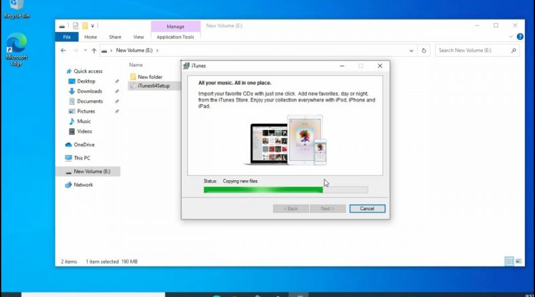Go back using the Explorer back arrow

coord(63,51)
